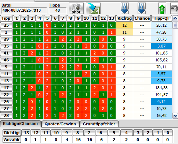
Task: Open the Grundtippfehler tab
Action: 99,124
